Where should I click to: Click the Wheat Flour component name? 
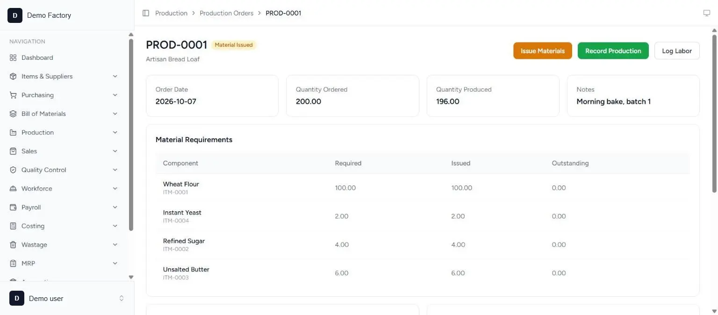[181, 184]
